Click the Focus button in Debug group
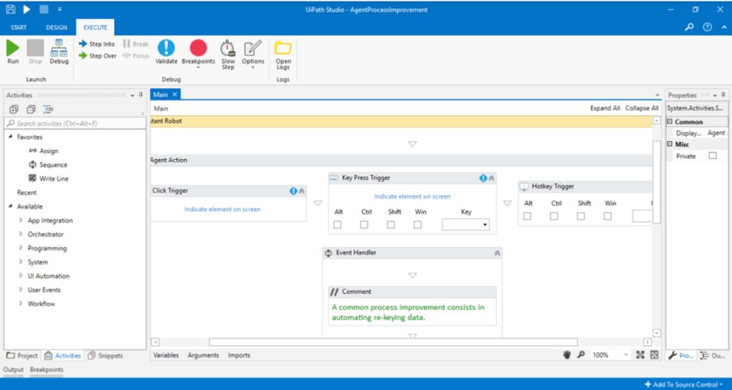The image size is (732, 390). tap(136, 56)
